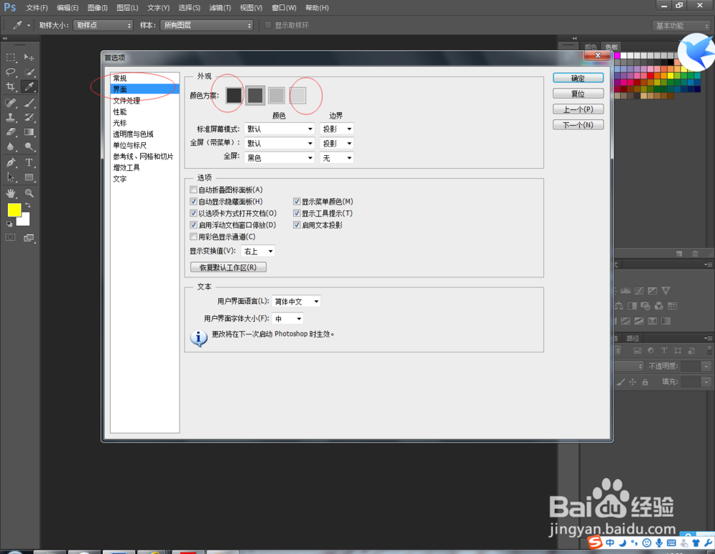Swap foreground and background colors

coord(28,205)
